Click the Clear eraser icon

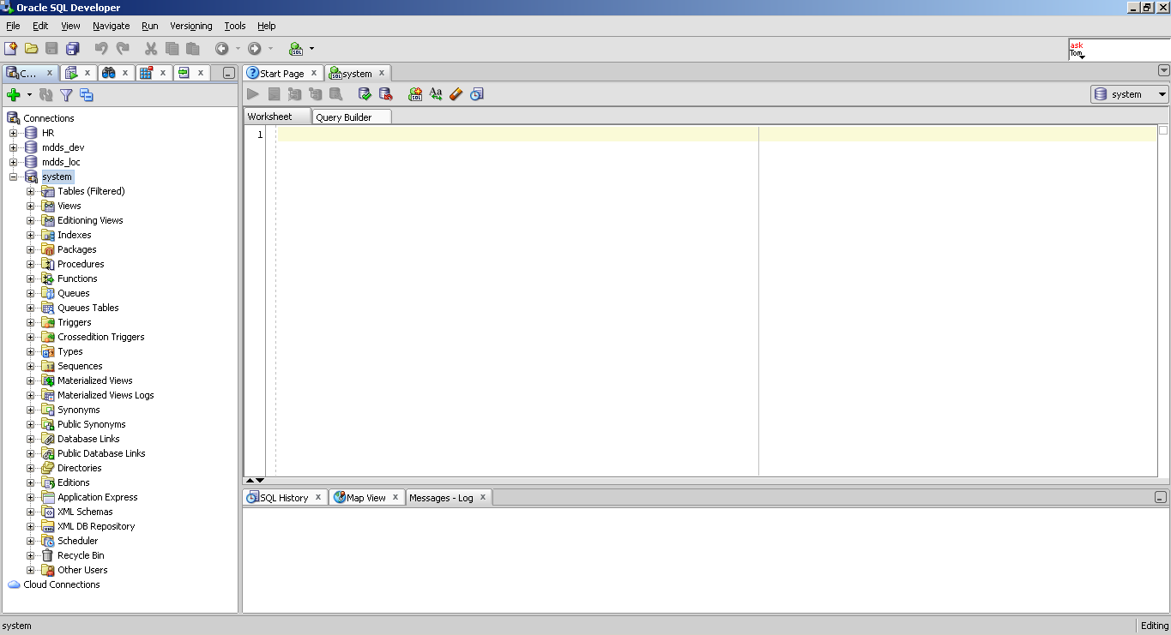pyautogui.click(x=456, y=94)
